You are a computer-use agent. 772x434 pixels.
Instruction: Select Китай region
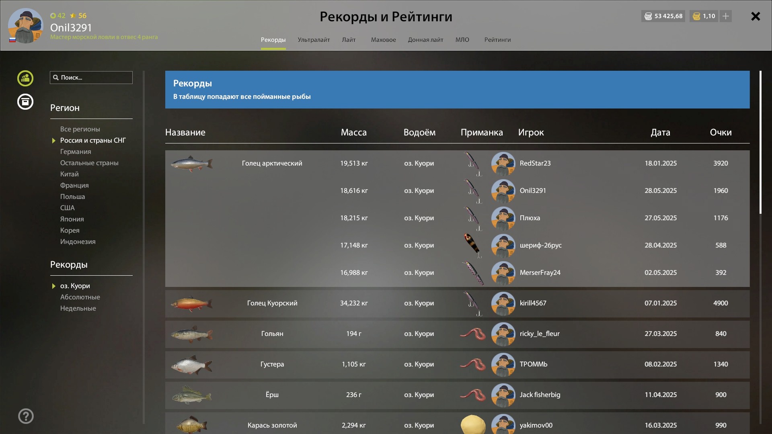click(x=69, y=174)
